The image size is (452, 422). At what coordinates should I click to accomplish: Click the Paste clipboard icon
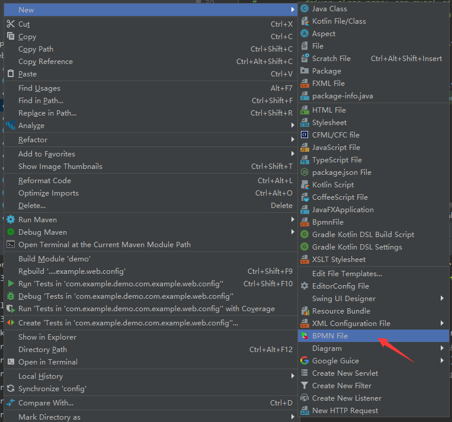point(11,73)
